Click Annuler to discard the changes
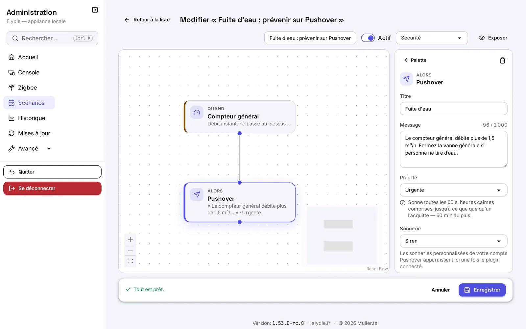Viewport: 526px width, 329px height. (441, 290)
